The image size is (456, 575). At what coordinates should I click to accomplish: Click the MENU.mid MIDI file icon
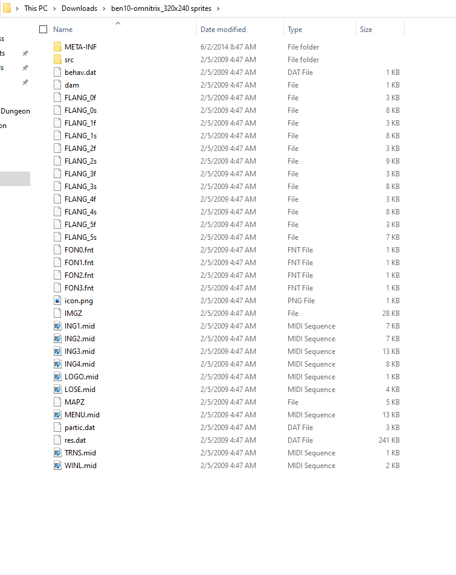point(57,414)
